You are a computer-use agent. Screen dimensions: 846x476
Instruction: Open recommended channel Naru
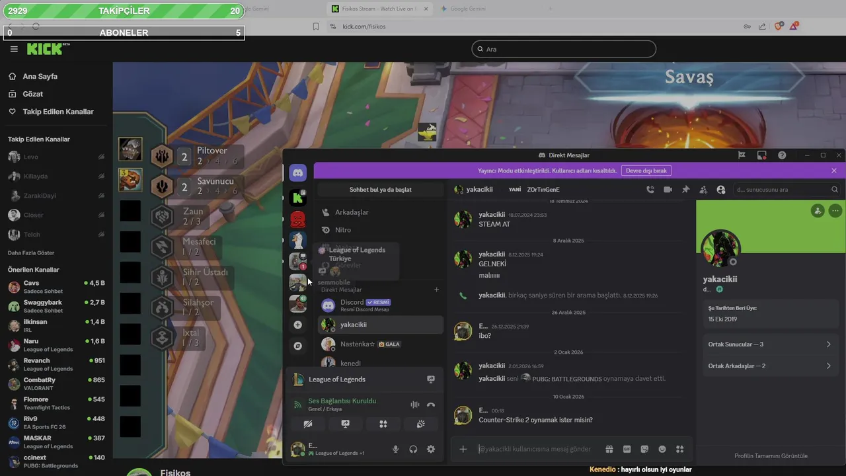pyautogui.click(x=56, y=345)
